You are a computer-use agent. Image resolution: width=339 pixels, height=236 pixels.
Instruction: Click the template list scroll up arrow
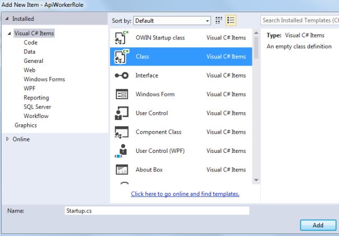coord(256,33)
